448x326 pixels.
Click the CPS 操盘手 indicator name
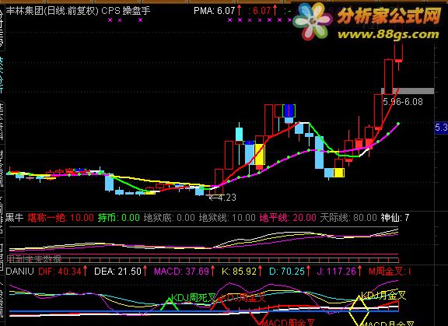pos(126,11)
